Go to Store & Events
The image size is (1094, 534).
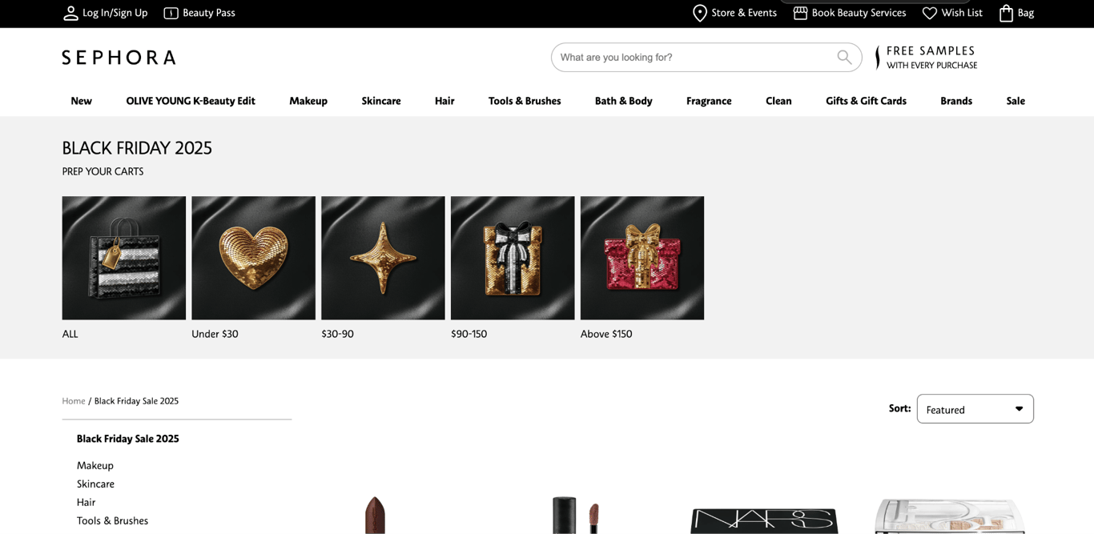click(x=744, y=13)
